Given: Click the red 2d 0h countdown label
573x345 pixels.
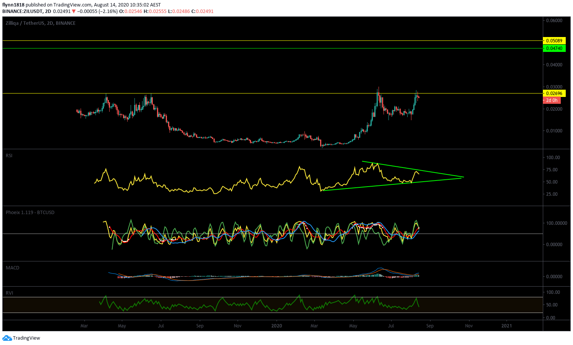Looking at the screenshot, I should 552,100.
